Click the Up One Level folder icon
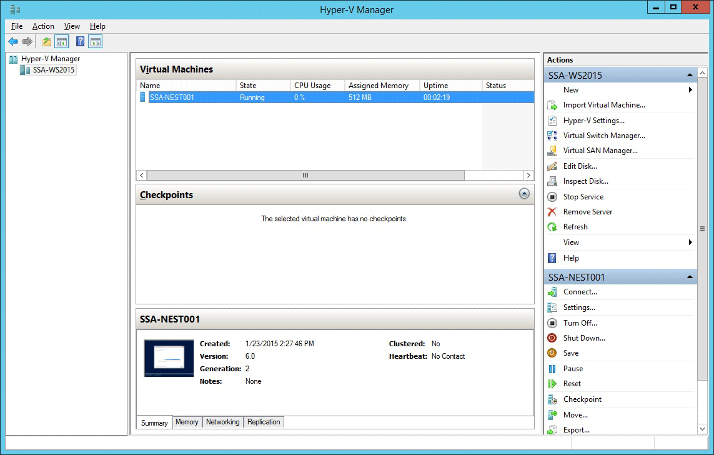714x455 pixels. [46, 42]
